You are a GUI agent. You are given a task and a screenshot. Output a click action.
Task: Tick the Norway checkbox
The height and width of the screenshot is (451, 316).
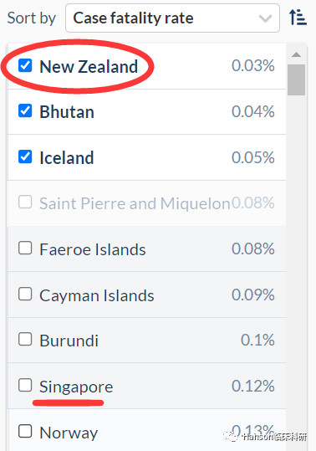(x=25, y=431)
